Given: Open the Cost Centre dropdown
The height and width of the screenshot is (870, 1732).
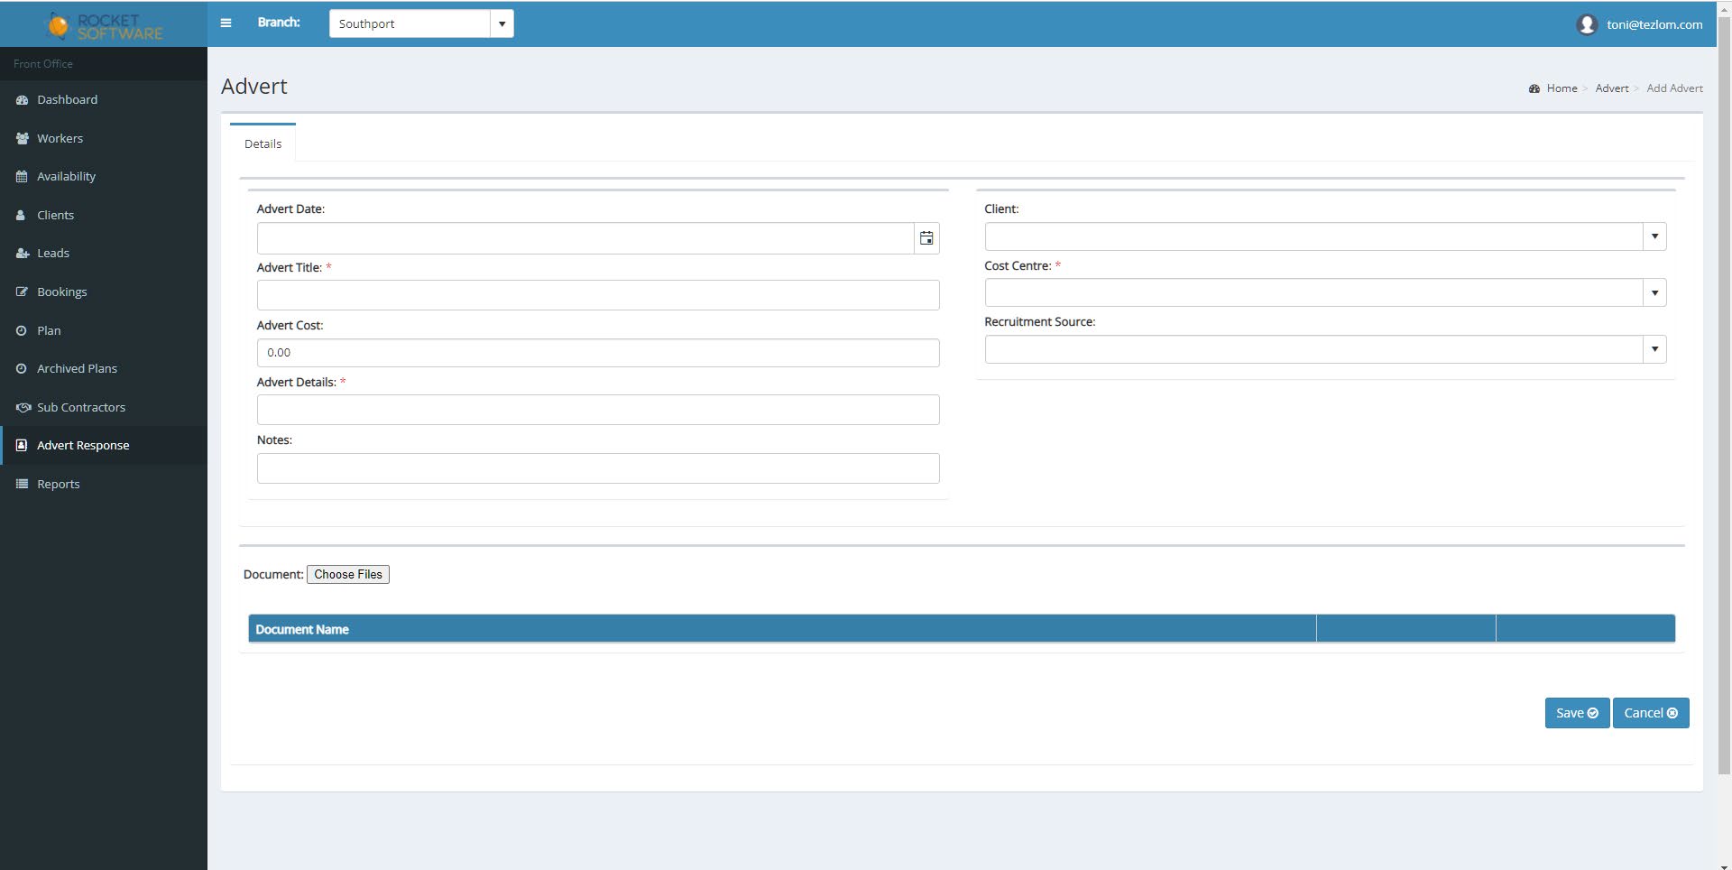Looking at the screenshot, I should point(1654,293).
